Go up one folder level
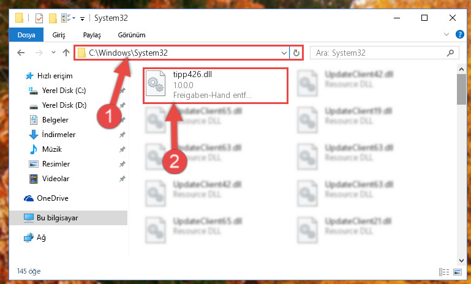 pos(66,53)
